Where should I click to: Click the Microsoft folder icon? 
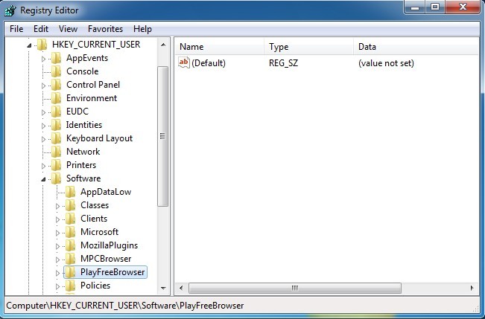point(71,232)
